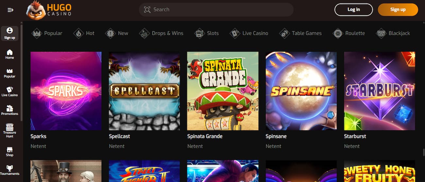Click Netent provider under Spinata Grande
Viewport: 425px width, 182px height.
195,146
